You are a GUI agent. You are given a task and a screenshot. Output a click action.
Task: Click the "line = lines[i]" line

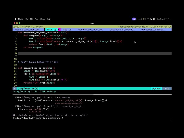[39, 77]
